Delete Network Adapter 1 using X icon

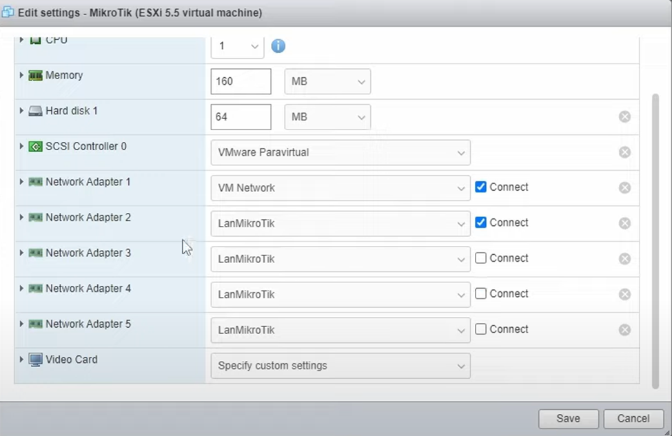tap(624, 188)
